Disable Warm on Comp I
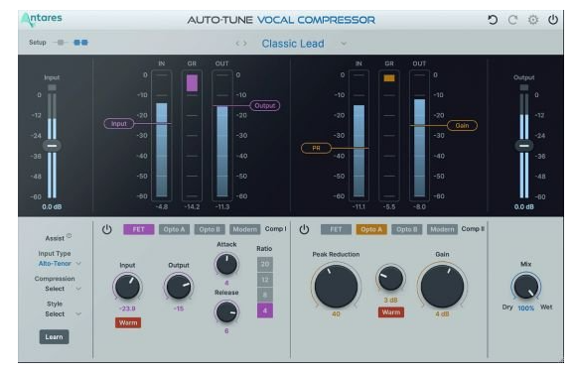This screenshot has height=372, width=576. click(x=128, y=322)
